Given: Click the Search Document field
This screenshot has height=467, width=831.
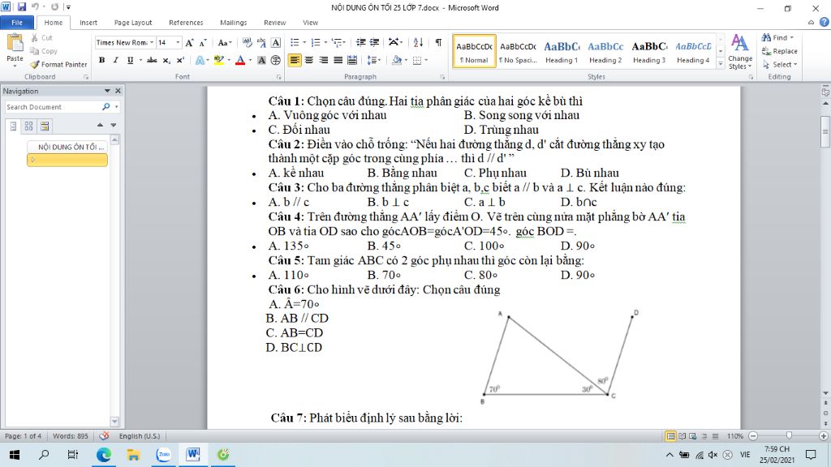Looking at the screenshot, I should tap(53, 107).
